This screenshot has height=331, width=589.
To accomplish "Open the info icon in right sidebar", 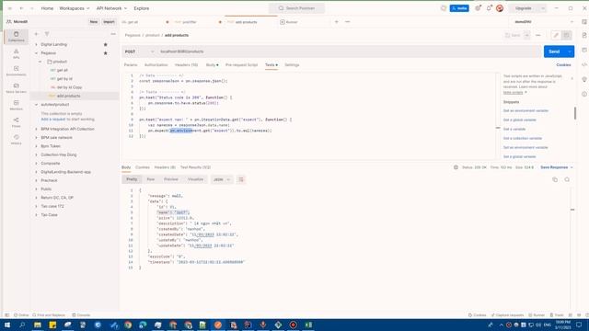I will click(584, 94).
